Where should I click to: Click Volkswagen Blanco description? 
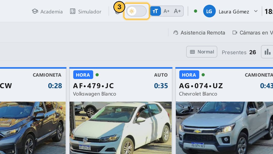(x=94, y=94)
